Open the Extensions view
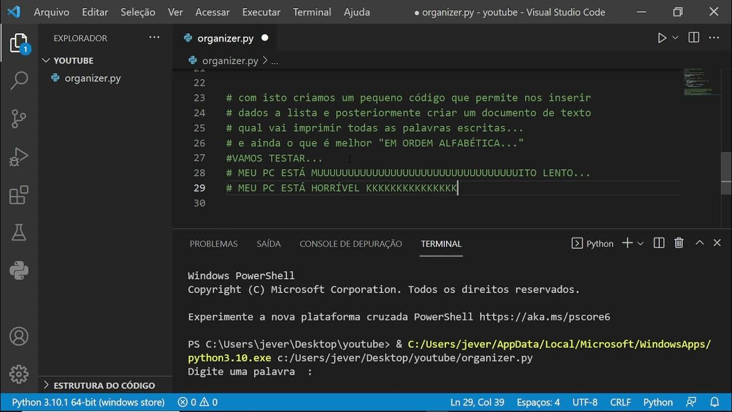 19,195
